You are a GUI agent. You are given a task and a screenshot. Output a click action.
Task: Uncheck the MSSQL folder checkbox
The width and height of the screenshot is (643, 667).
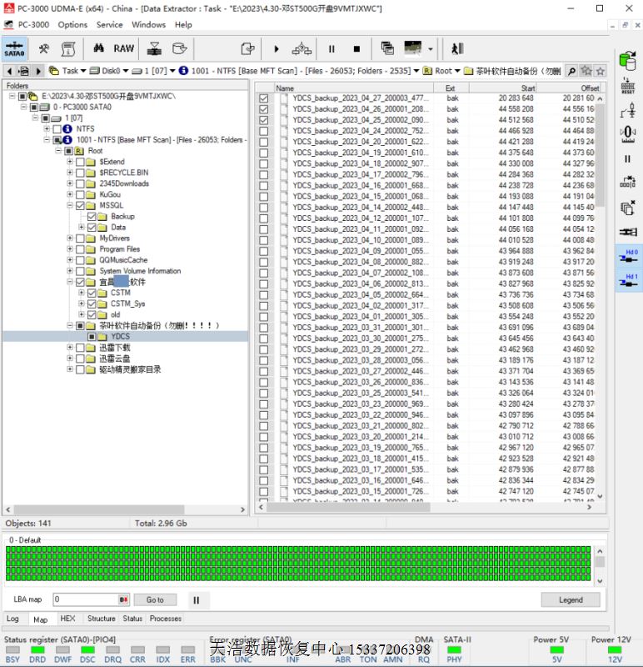click(80, 205)
